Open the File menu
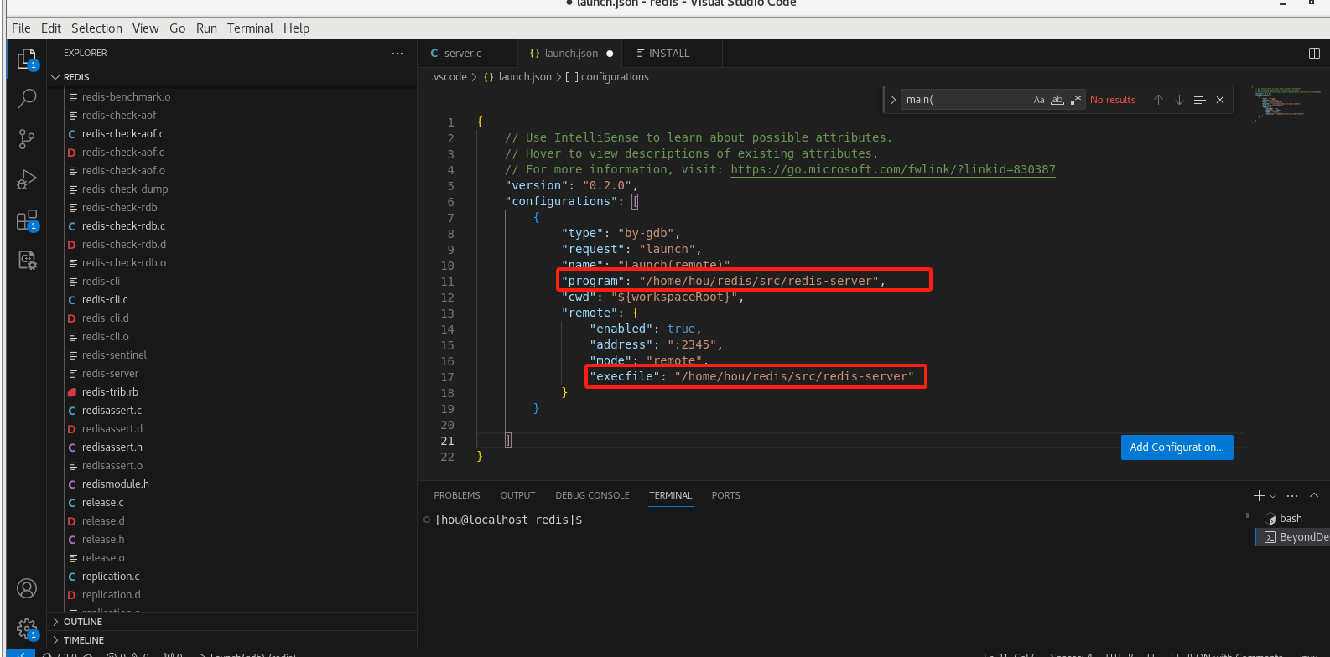The width and height of the screenshot is (1330, 657). [x=21, y=28]
